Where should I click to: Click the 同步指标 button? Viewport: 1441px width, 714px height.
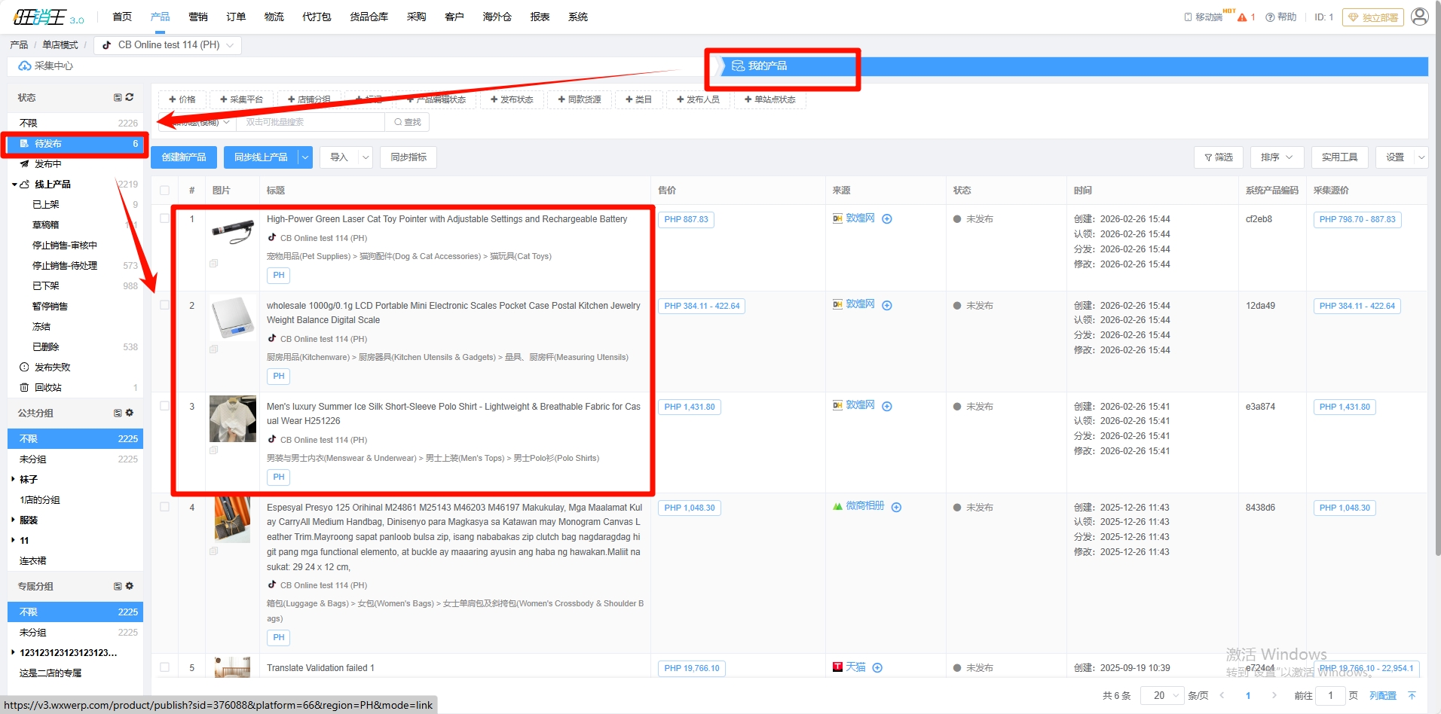[408, 157]
